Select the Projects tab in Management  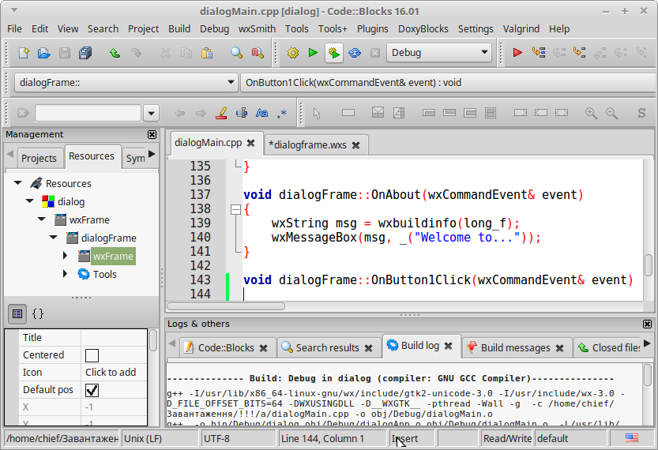[39, 158]
